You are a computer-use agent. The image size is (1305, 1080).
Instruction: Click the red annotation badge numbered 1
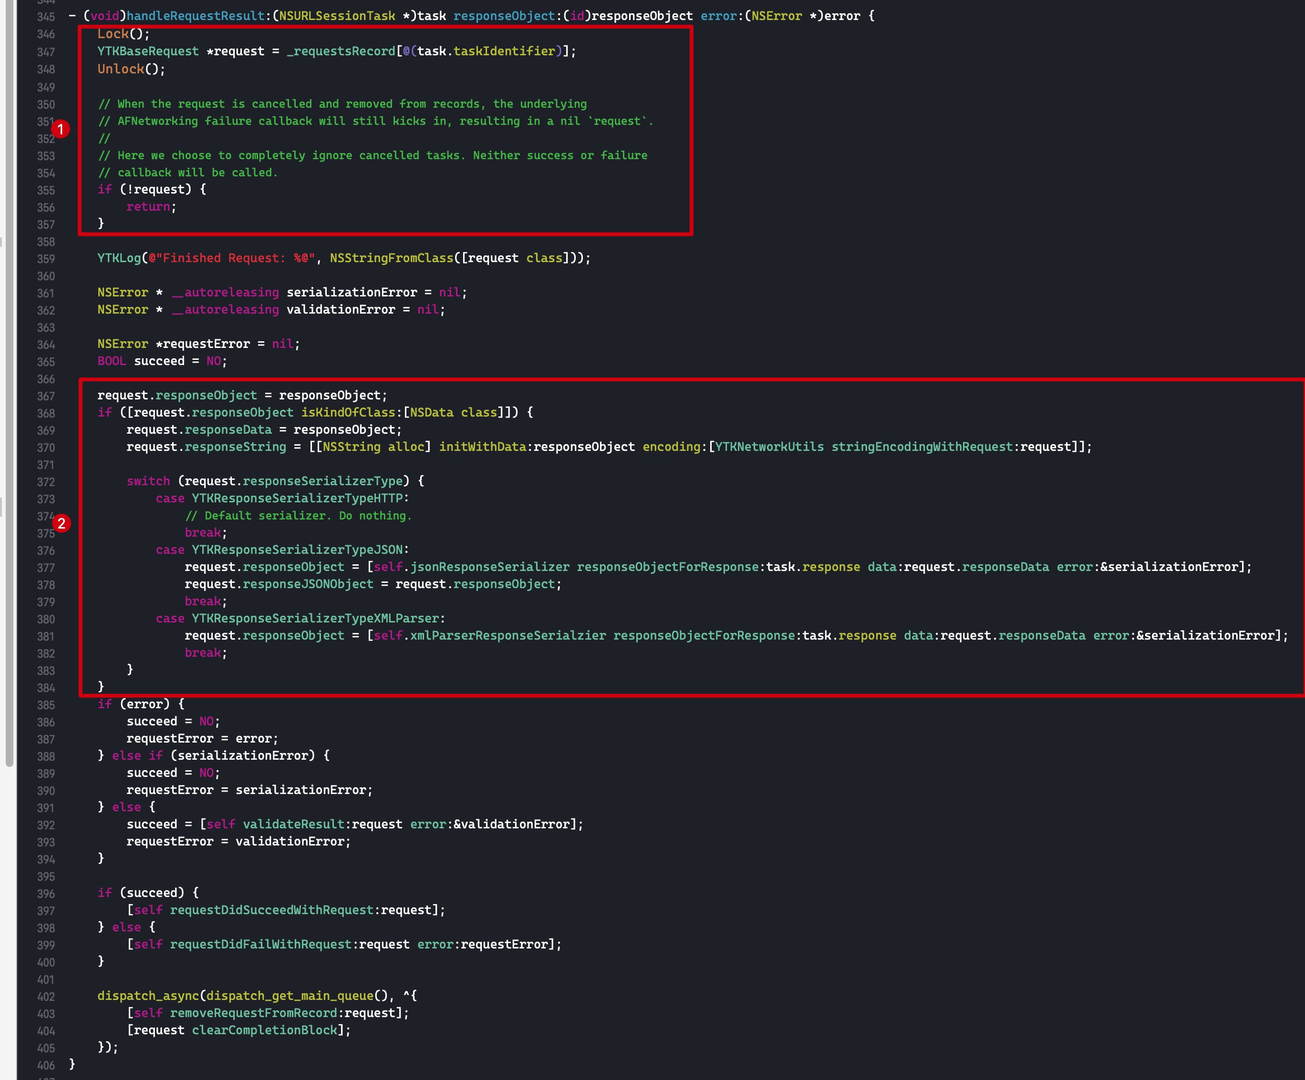pos(60,129)
